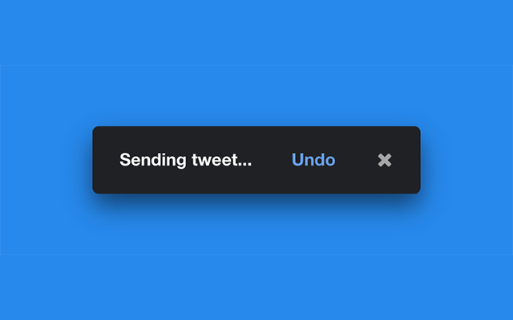Click the gray cross icon
513x320 pixels.
[x=385, y=160]
